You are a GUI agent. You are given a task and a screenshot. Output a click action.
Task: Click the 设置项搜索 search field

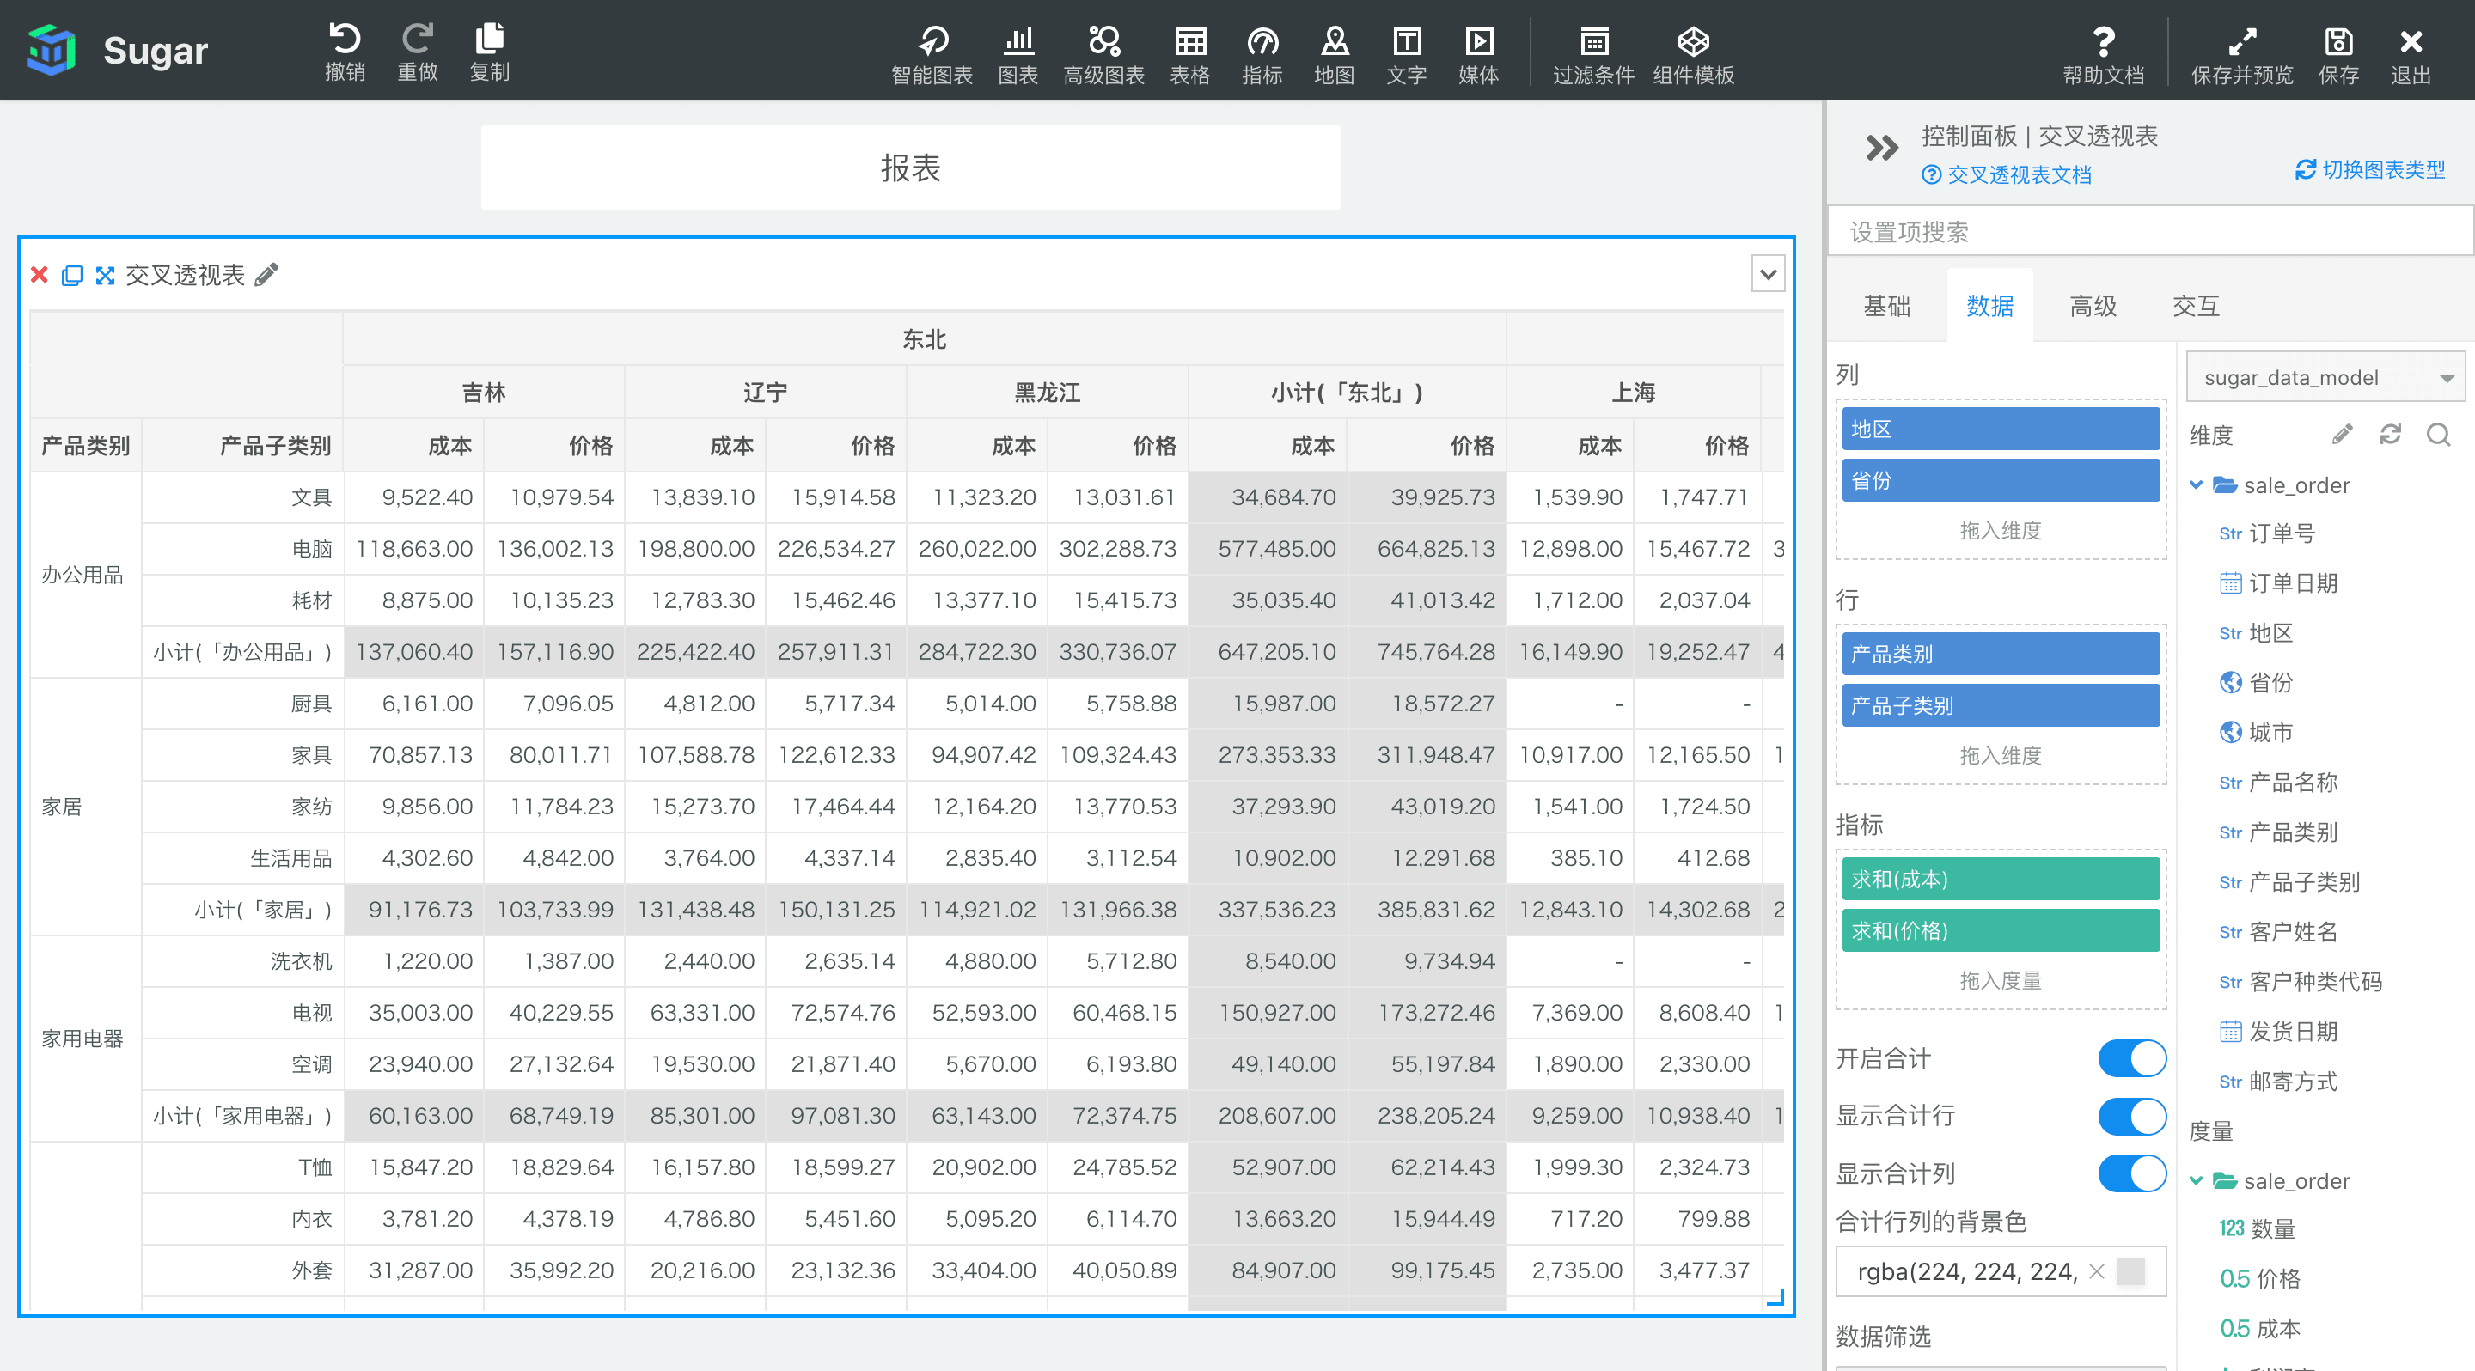(x=2150, y=231)
